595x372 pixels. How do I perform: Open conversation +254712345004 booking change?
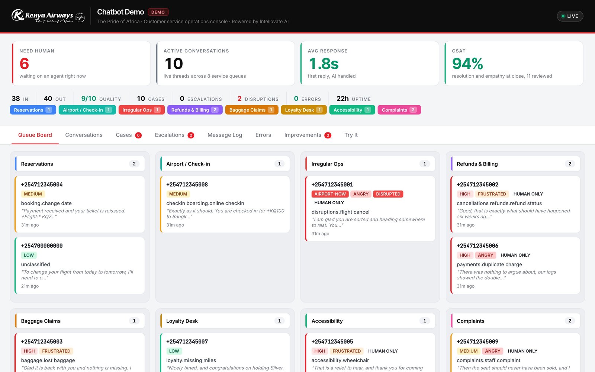click(80, 205)
